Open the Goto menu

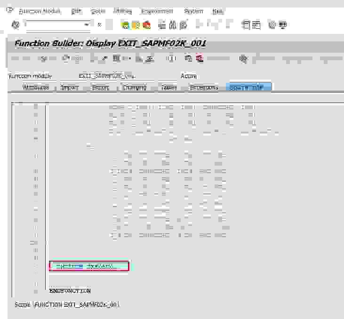pos(98,11)
